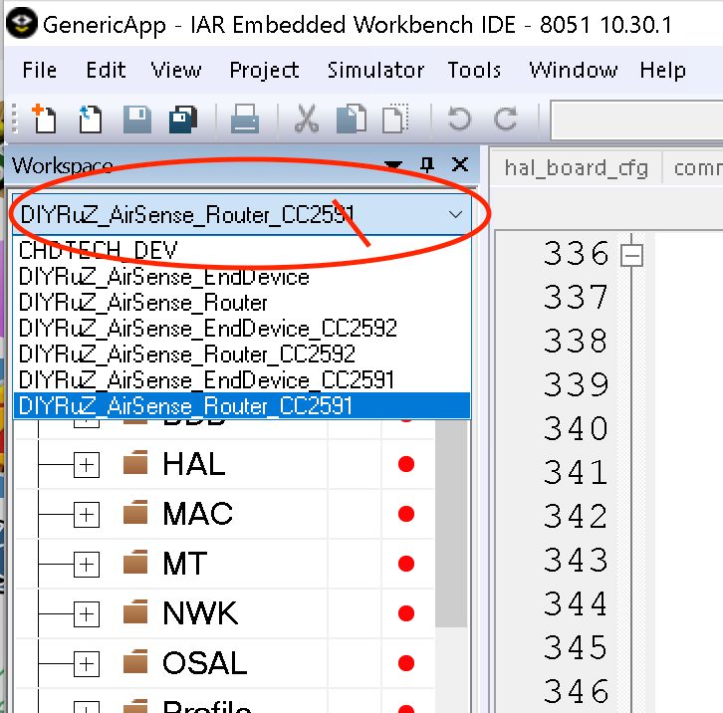Click the red status dot for HAL
This screenshot has height=713, width=723.
click(405, 464)
